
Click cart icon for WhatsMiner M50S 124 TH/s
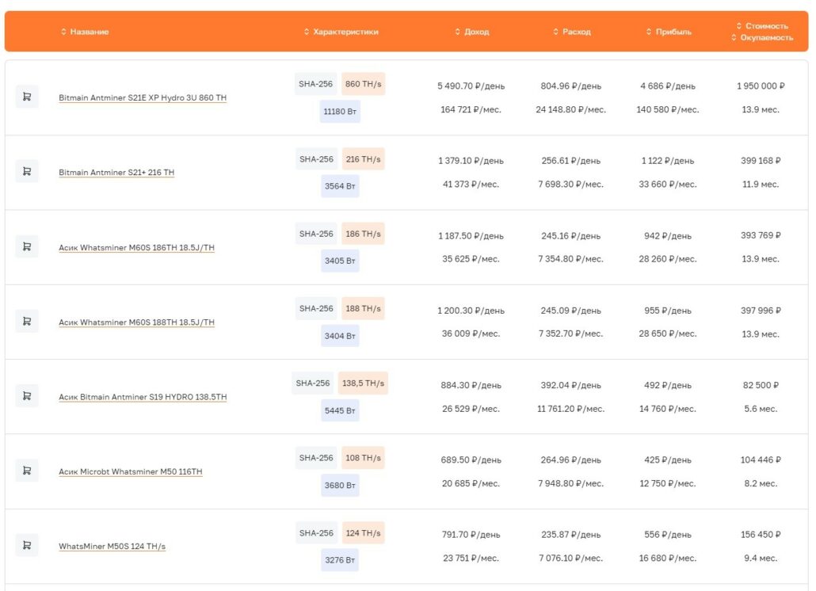[27, 545]
